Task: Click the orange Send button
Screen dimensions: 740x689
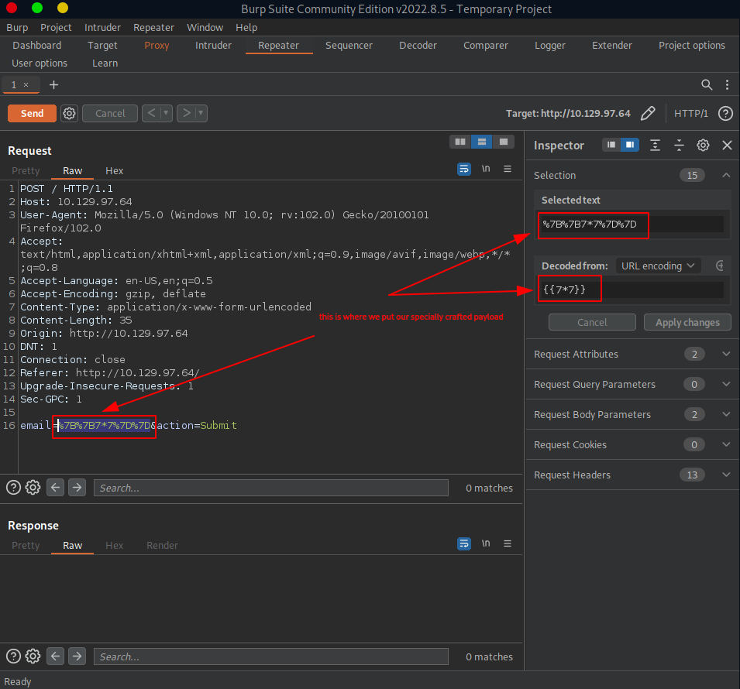Action: (x=32, y=113)
